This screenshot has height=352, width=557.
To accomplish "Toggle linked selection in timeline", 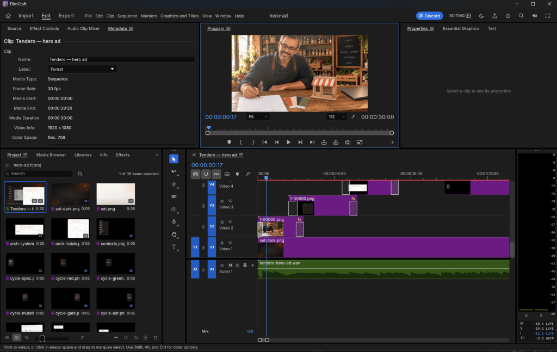I will [x=216, y=174].
